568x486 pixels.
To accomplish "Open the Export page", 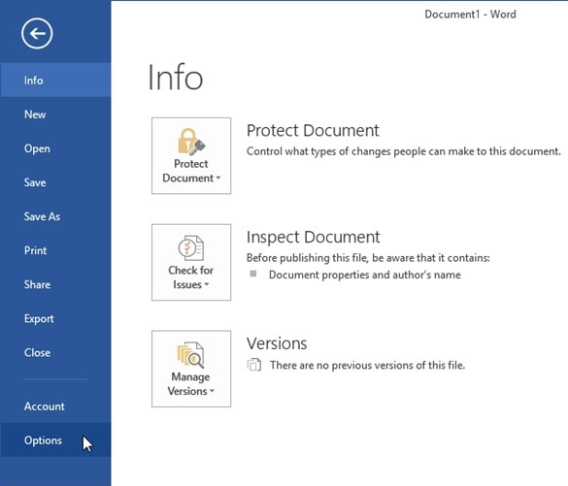I will [x=55, y=318].
